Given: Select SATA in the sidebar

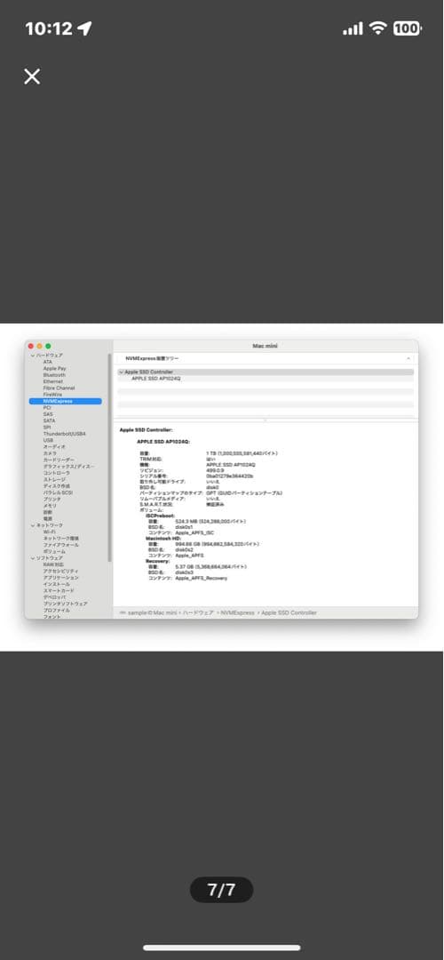Looking at the screenshot, I should pyautogui.click(x=49, y=420).
